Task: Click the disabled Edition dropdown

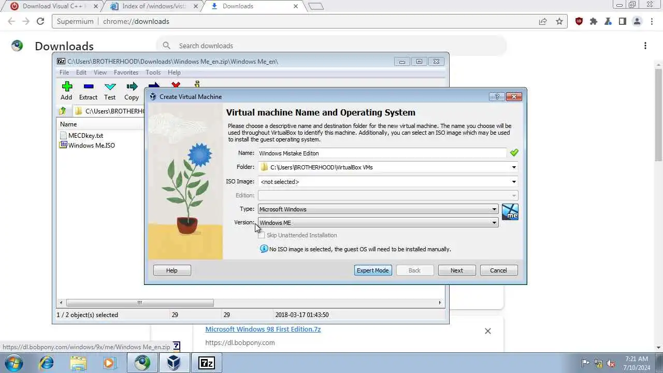Action: pyautogui.click(x=388, y=195)
